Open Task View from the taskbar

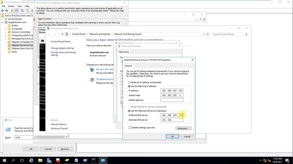click(x=22, y=160)
